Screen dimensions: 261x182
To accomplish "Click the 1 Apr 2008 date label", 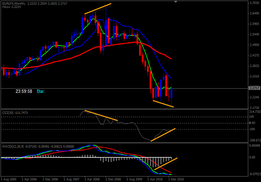I will click(92, 179).
